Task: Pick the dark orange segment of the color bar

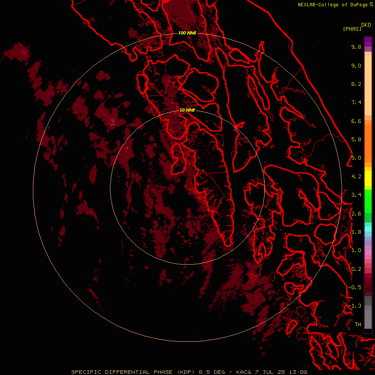Action: pyautogui.click(x=368, y=144)
